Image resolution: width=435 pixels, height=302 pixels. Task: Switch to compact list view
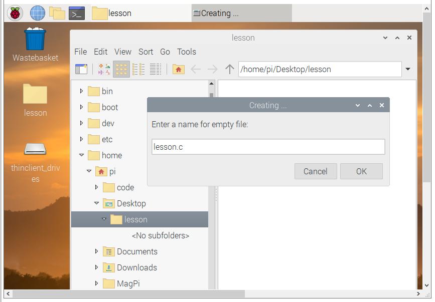[138, 69]
